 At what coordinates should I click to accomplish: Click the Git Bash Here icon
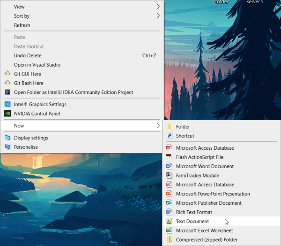tap(7, 83)
